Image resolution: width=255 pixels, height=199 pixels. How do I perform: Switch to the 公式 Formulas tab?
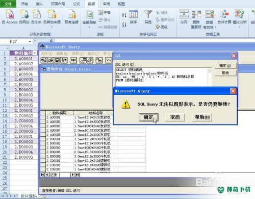76,4
